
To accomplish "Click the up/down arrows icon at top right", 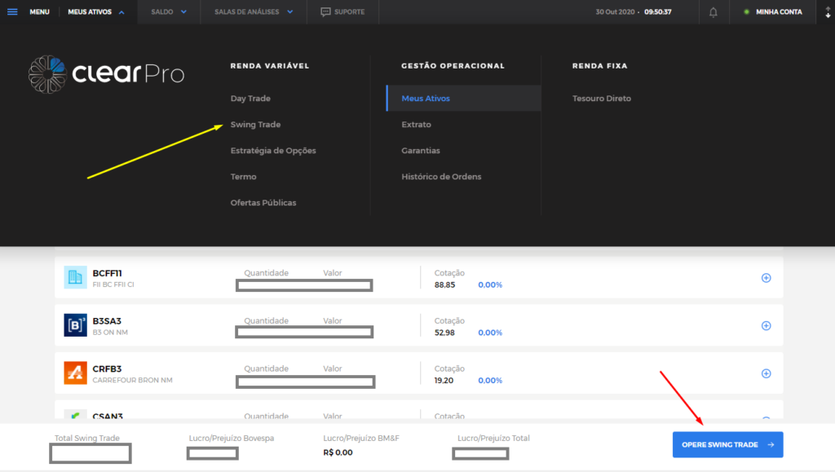I will coord(828,12).
